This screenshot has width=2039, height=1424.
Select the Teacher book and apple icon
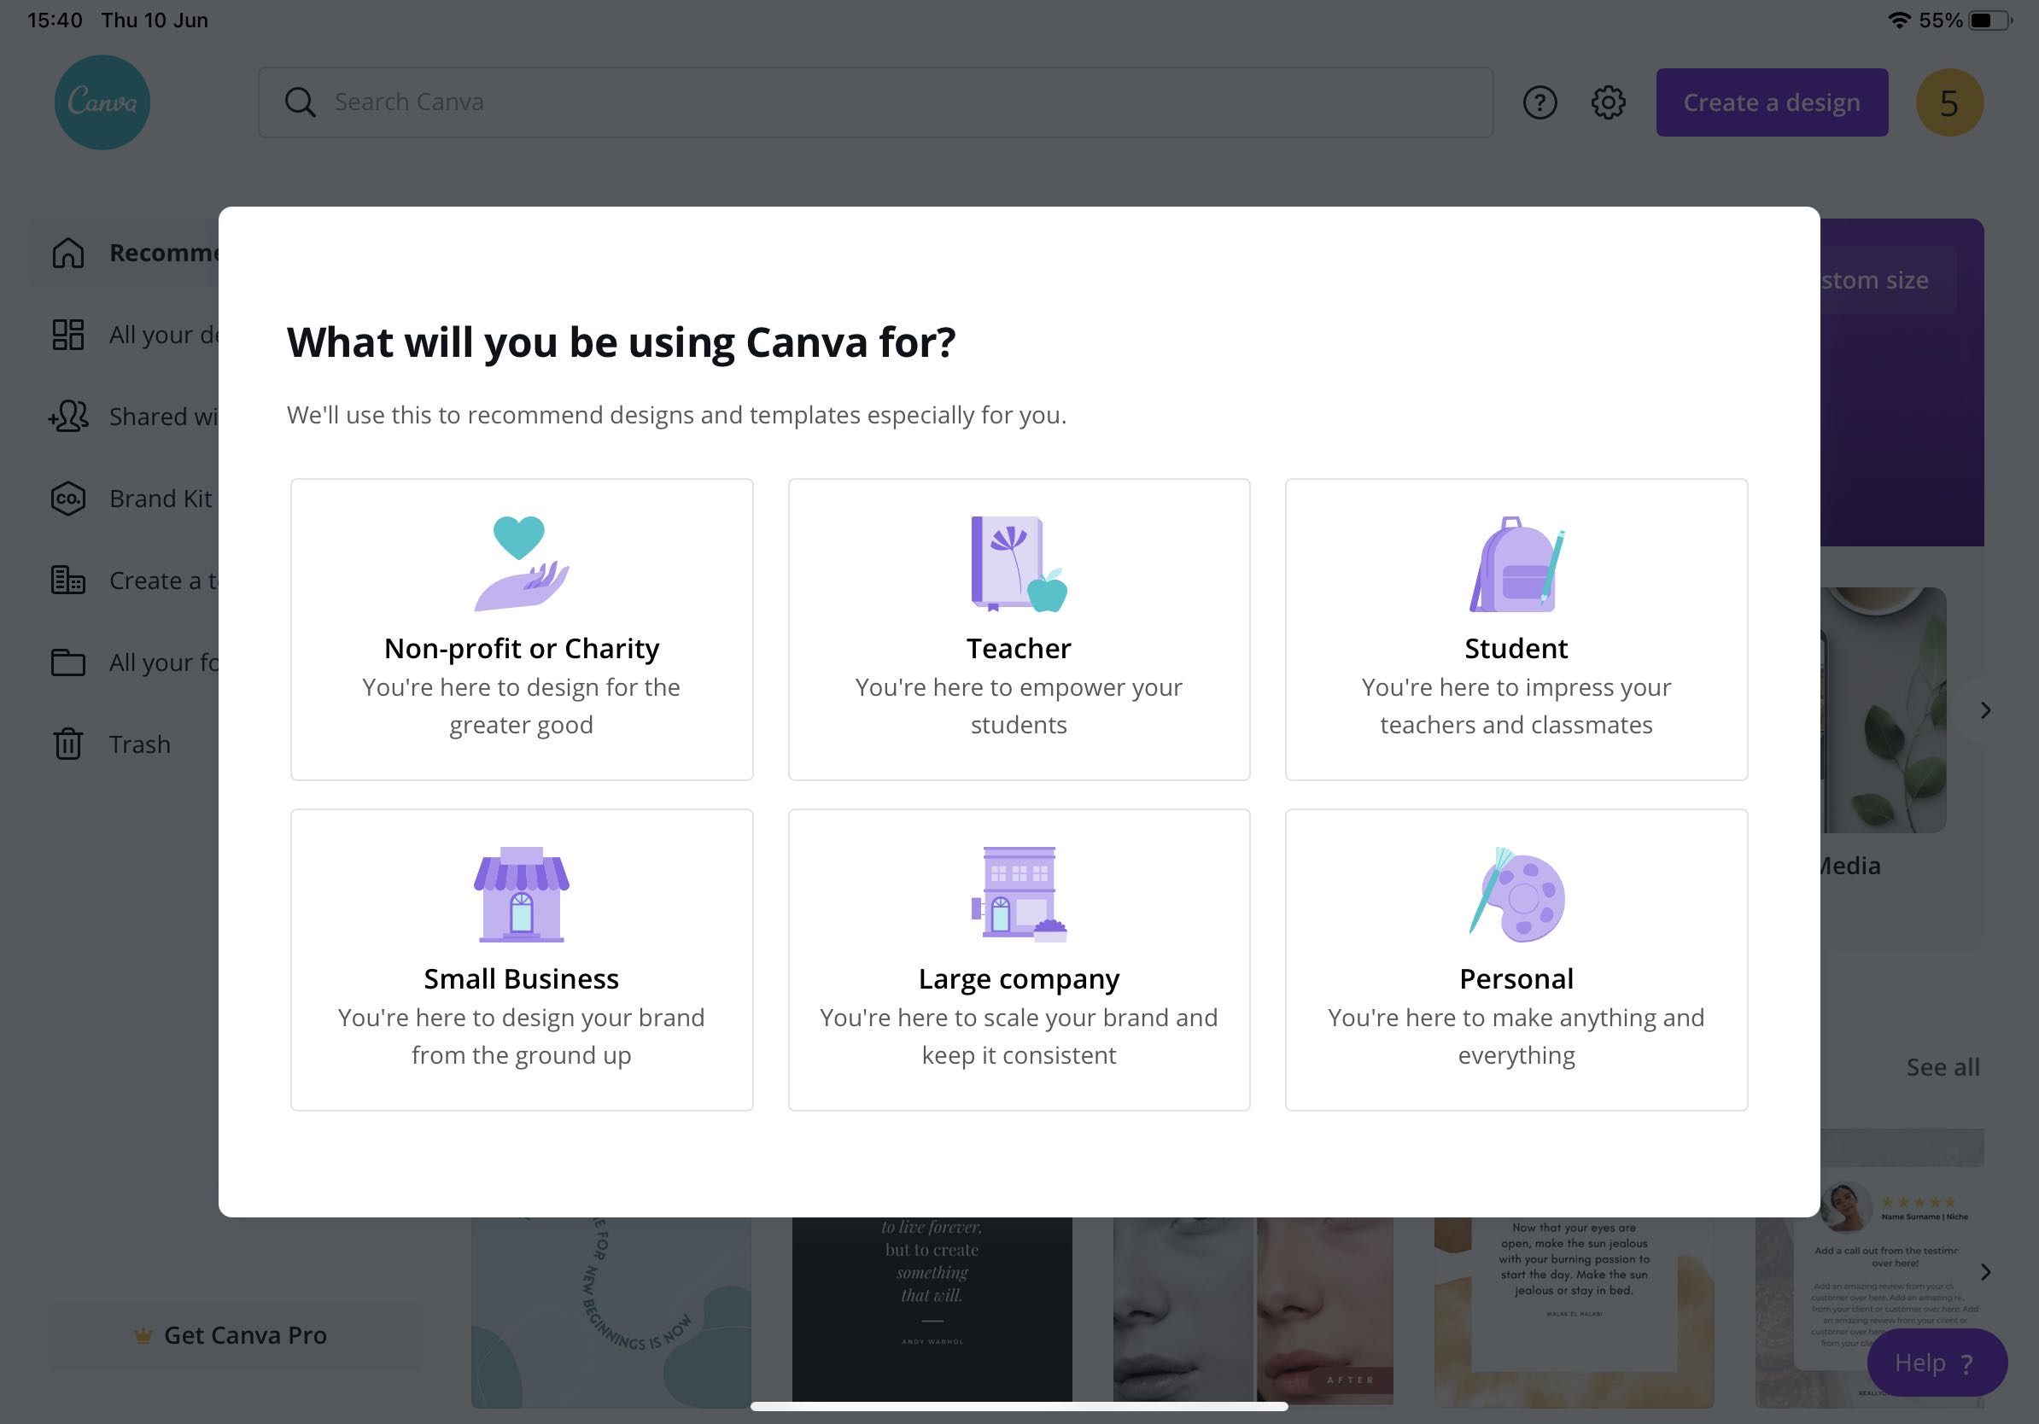[x=1019, y=563]
